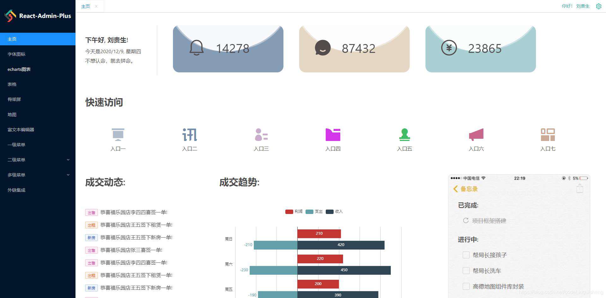Click the 周六 收入 value 450
Viewport: 606px width, 298px height.
[x=344, y=270]
